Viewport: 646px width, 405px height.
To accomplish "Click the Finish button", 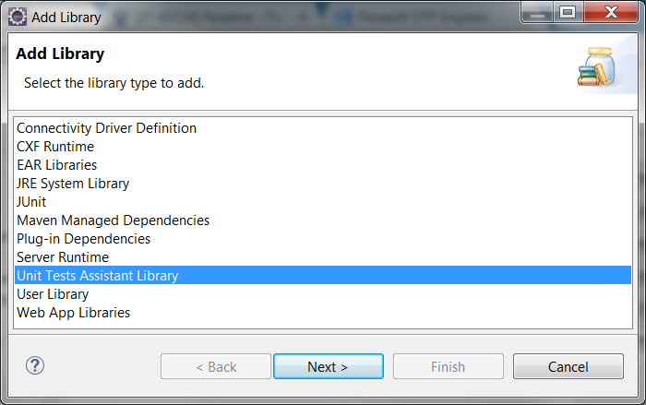I will pos(449,366).
